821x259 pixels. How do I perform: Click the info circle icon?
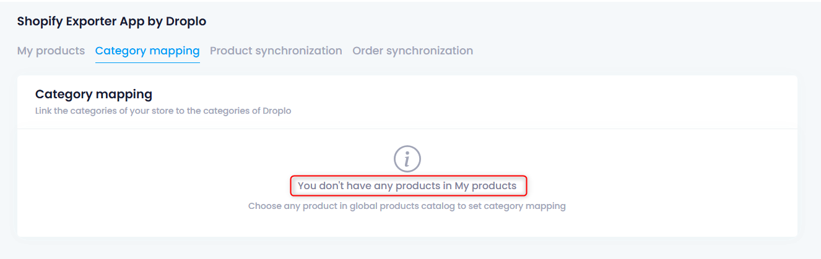[407, 159]
